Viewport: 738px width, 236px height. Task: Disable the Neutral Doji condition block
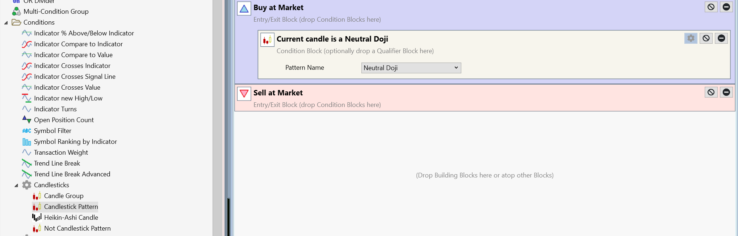[x=706, y=38]
